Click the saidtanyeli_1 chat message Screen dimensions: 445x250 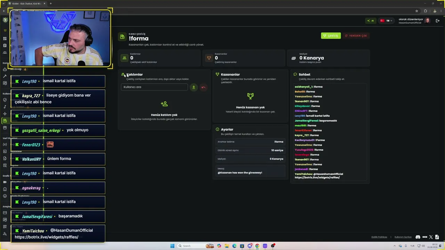[x=308, y=87]
